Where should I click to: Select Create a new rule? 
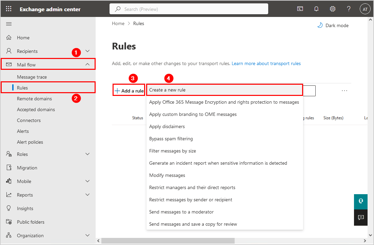tap(224, 90)
